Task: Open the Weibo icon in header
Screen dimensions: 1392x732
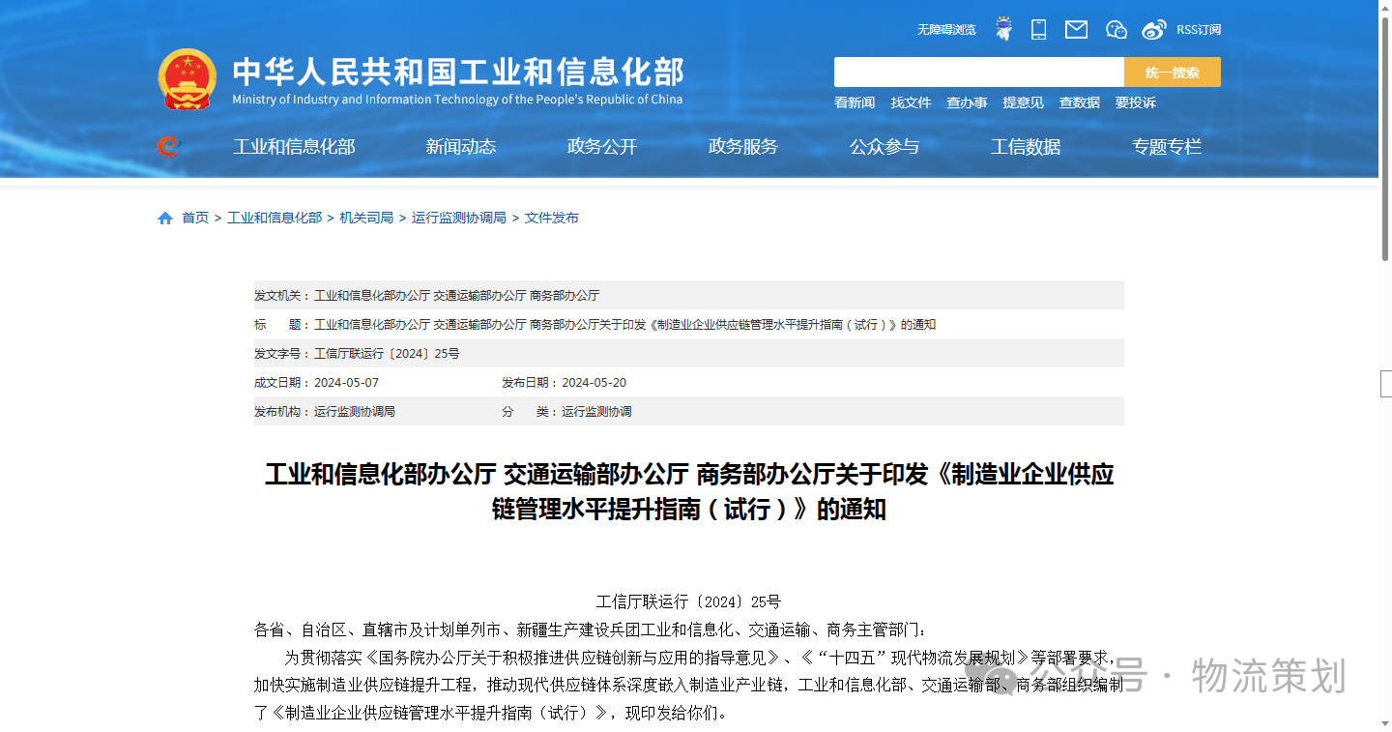Action: tap(1154, 30)
